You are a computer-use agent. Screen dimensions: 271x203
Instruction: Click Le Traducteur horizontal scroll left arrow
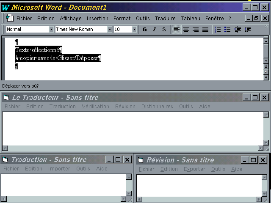click(6, 148)
